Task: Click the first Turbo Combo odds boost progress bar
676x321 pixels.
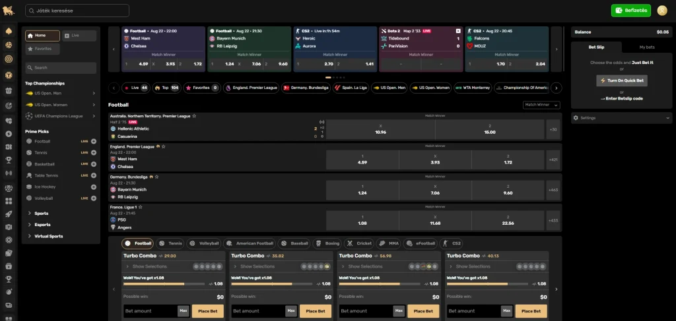Action: (x=164, y=284)
